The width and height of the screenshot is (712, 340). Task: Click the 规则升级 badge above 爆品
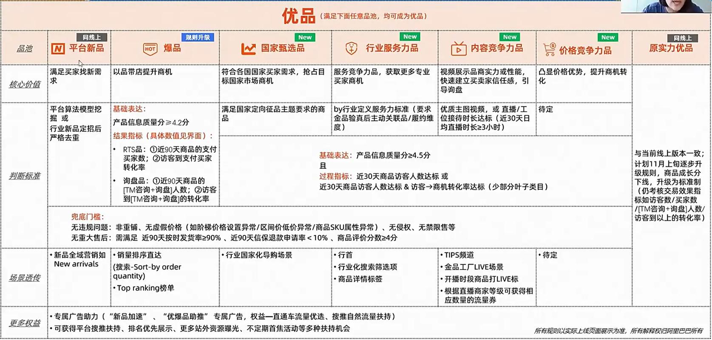(198, 37)
